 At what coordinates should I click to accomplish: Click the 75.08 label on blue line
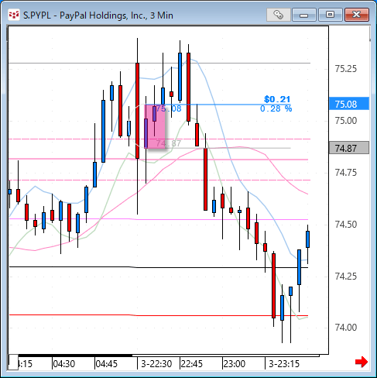click(x=169, y=108)
